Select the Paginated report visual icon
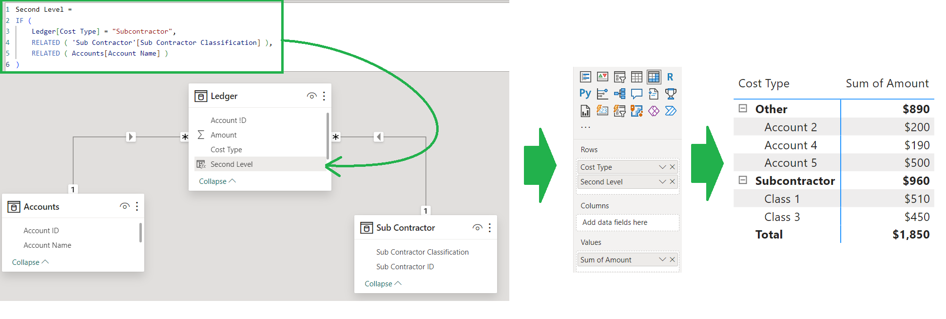The height and width of the screenshot is (319, 946). pos(586,111)
